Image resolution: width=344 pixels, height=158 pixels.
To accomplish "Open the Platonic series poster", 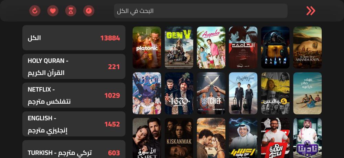I will pos(147,47).
